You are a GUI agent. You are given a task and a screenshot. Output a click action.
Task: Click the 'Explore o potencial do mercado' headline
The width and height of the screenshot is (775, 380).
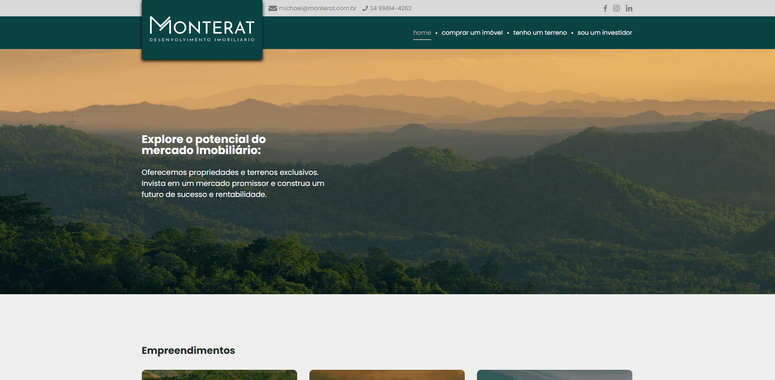204,145
